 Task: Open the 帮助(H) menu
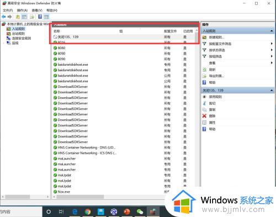[52, 10]
